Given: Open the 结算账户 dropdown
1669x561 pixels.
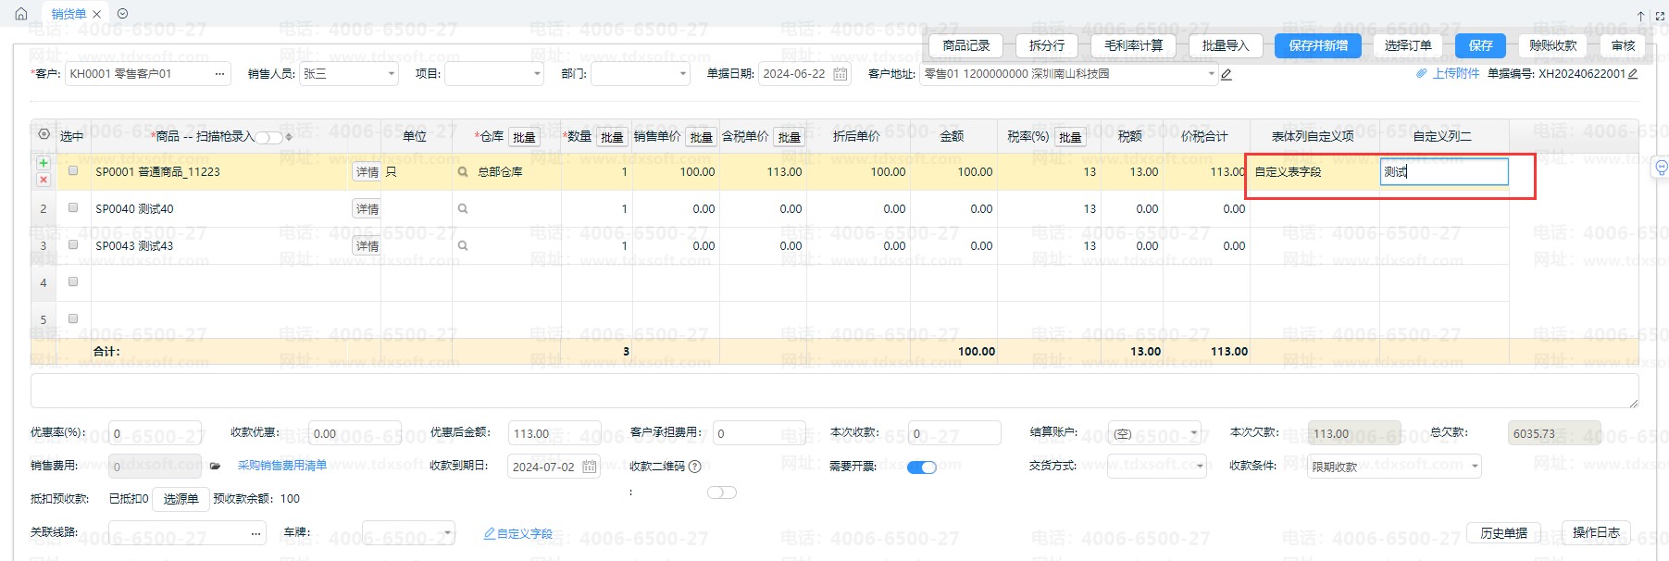Looking at the screenshot, I should click(x=1155, y=433).
